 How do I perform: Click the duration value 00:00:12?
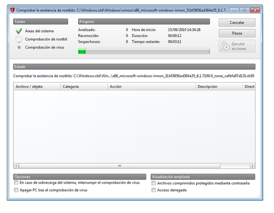pyautogui.click(x=174, y=36)
